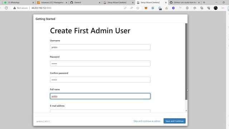The height and width of the screenshot is (129, 229).
Task: Open the browser Settings and more menu
Action: coord(223,8)
